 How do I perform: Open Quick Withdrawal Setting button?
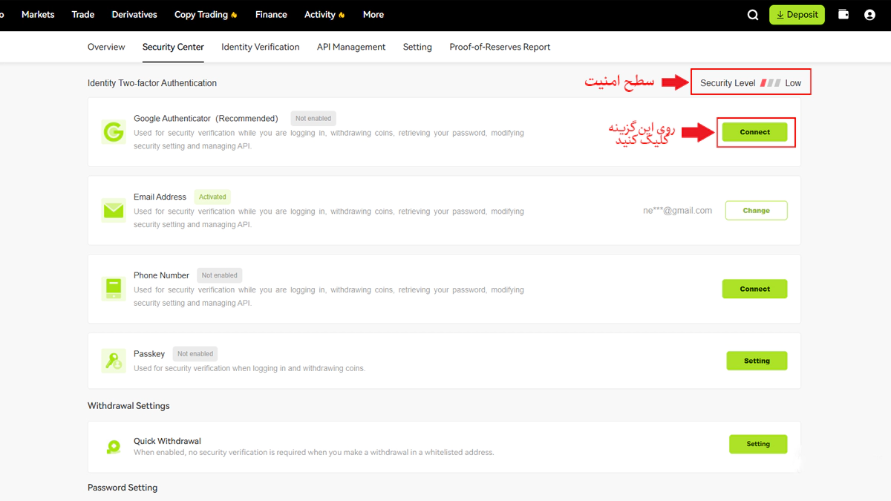coord(757,444)
